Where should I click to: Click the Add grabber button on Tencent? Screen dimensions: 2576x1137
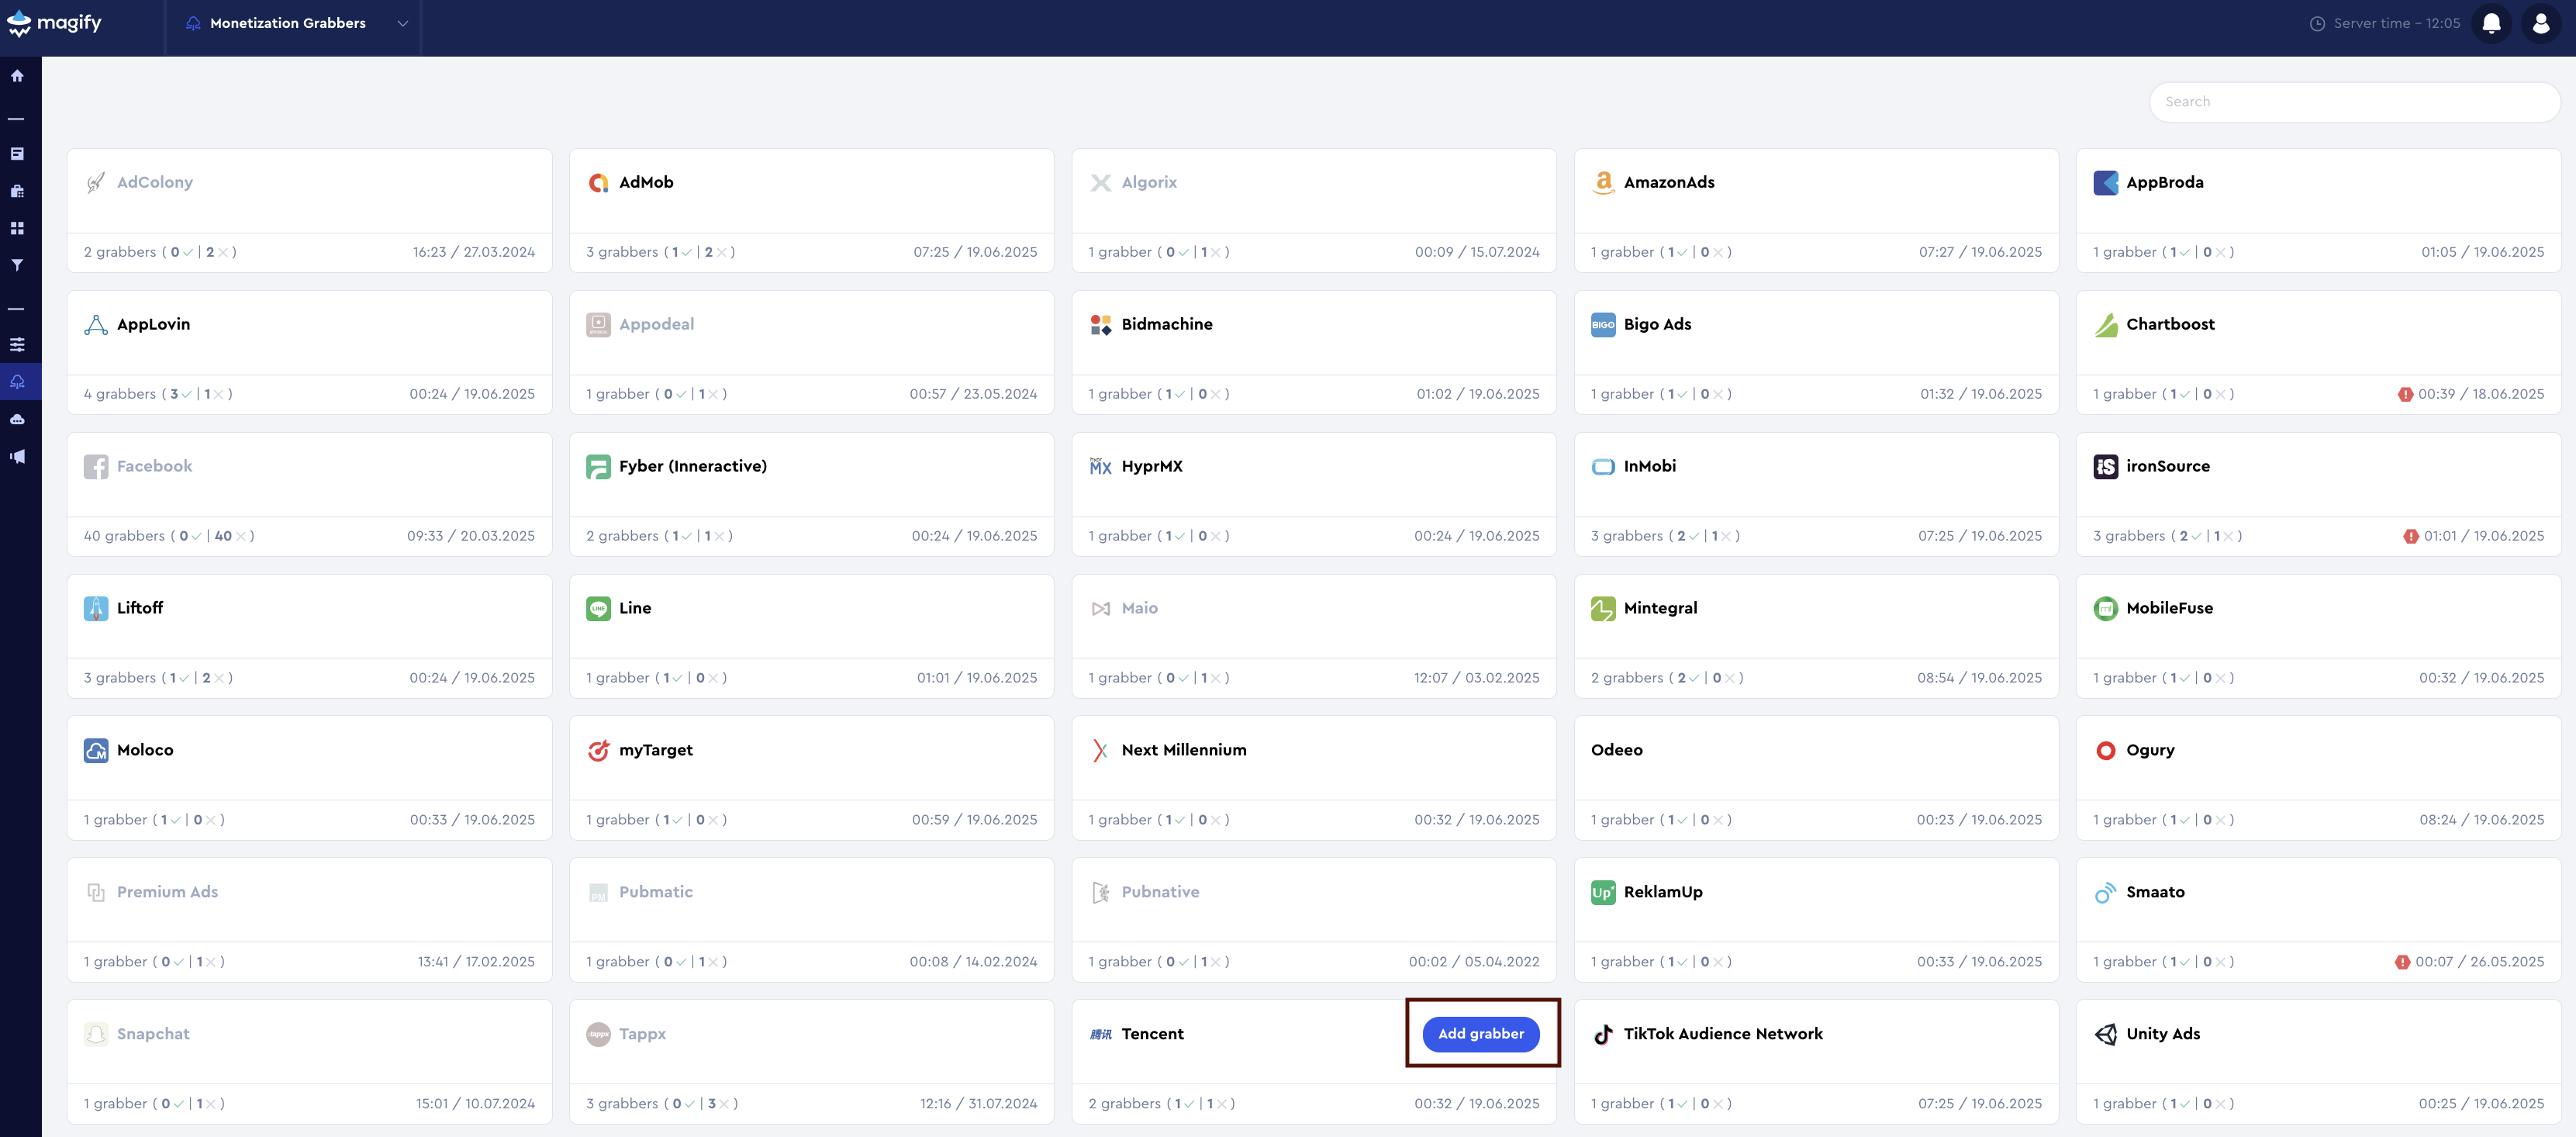click(x=1480, y=1033)
